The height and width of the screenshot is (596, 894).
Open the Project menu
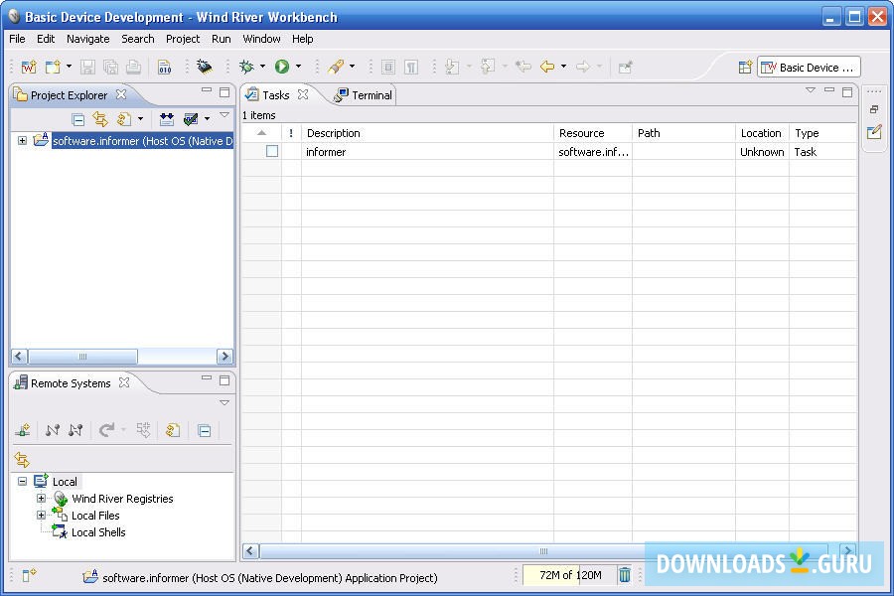[183, 39]
